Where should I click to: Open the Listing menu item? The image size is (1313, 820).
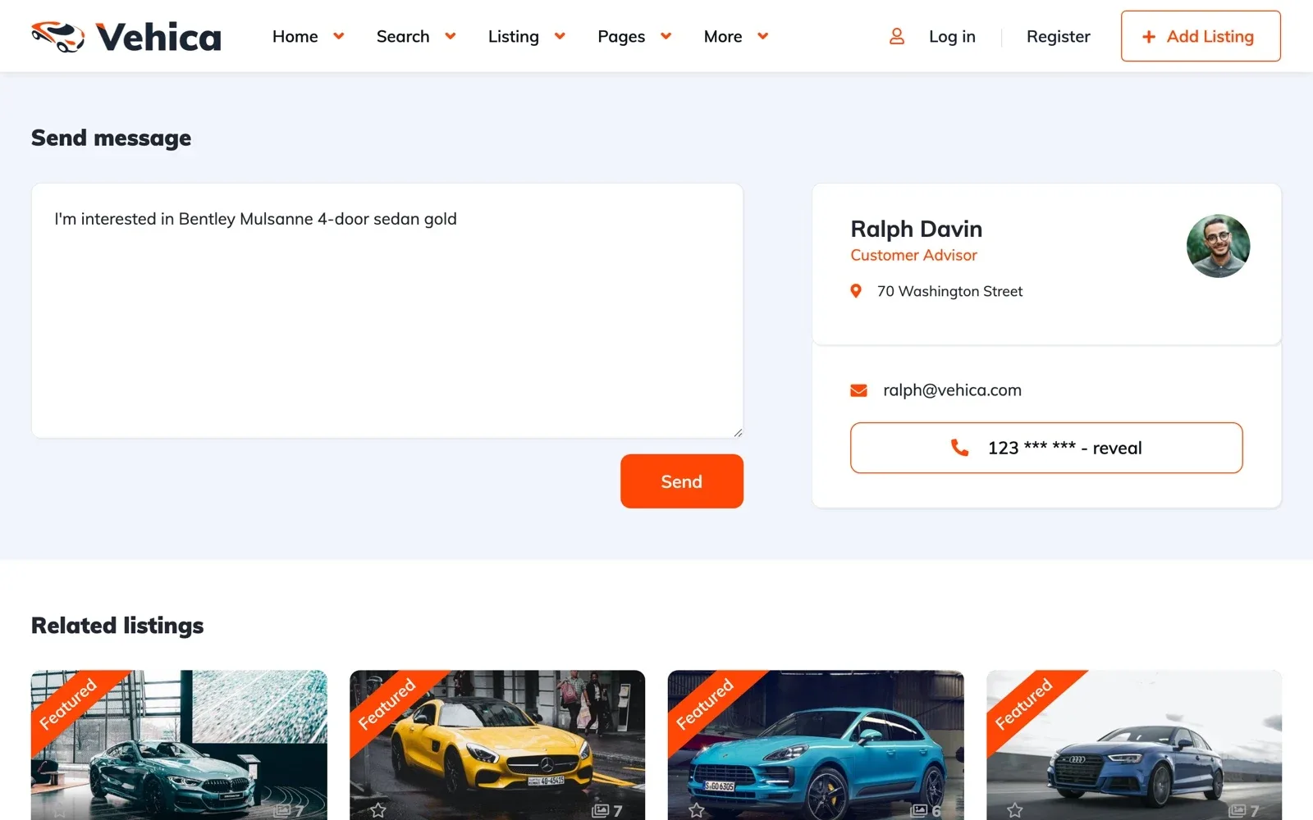coord(514,36)
